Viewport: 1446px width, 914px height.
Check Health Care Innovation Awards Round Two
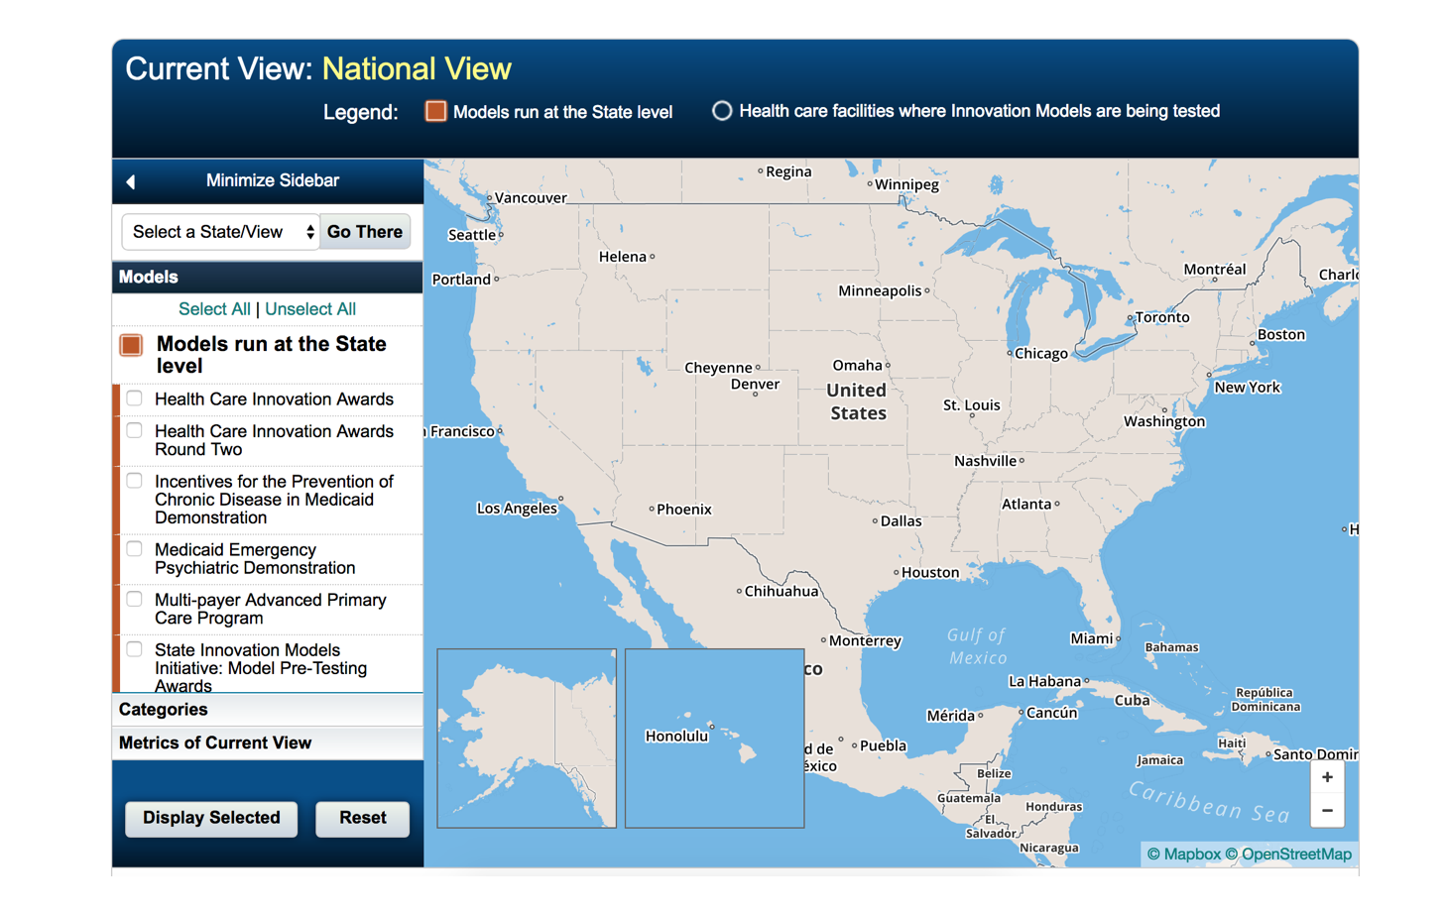(135, 431)
